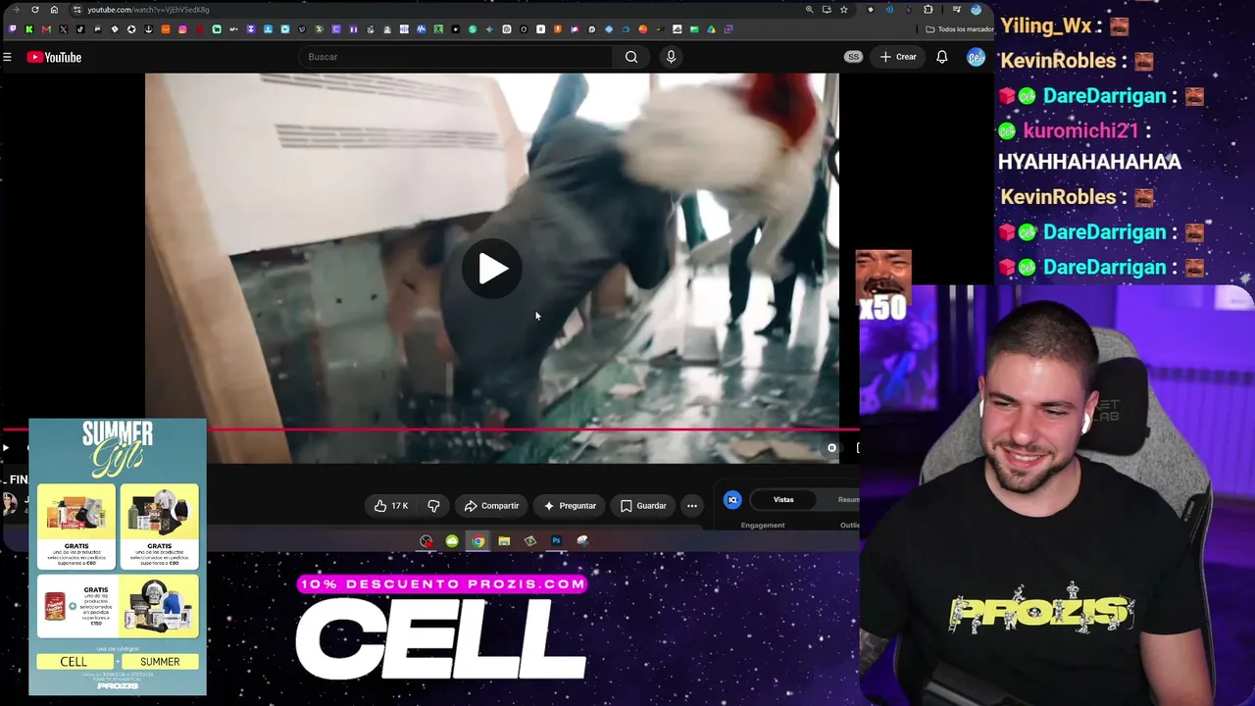Image resolution: width=1255 pixels, height=706 pixels.
Task: Open the media controls icon in Chrome toolbar
Action: 957,10
